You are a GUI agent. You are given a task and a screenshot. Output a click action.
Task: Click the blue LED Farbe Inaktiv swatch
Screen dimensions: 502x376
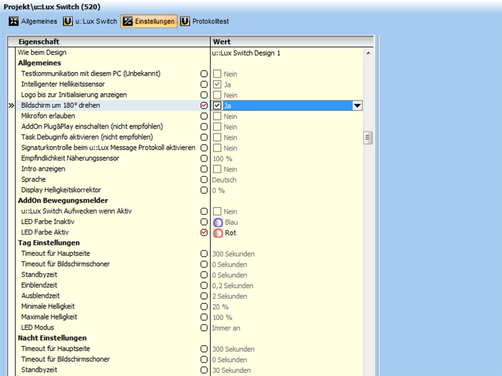click(x=218, y=222)
